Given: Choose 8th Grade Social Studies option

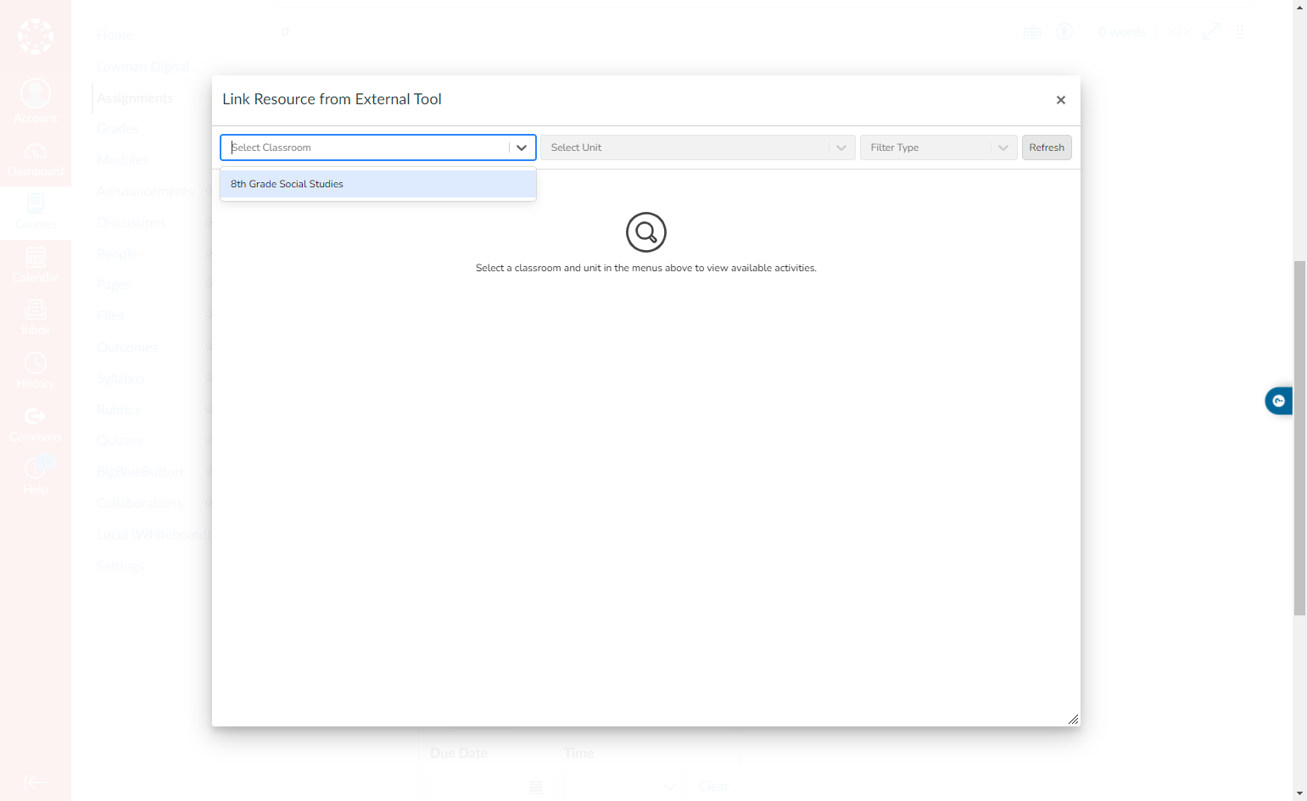Looking at the screenshot, I should coord(378,184).
